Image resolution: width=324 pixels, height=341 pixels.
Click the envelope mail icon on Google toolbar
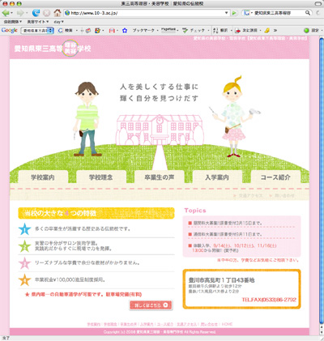[x=112, y=31]
